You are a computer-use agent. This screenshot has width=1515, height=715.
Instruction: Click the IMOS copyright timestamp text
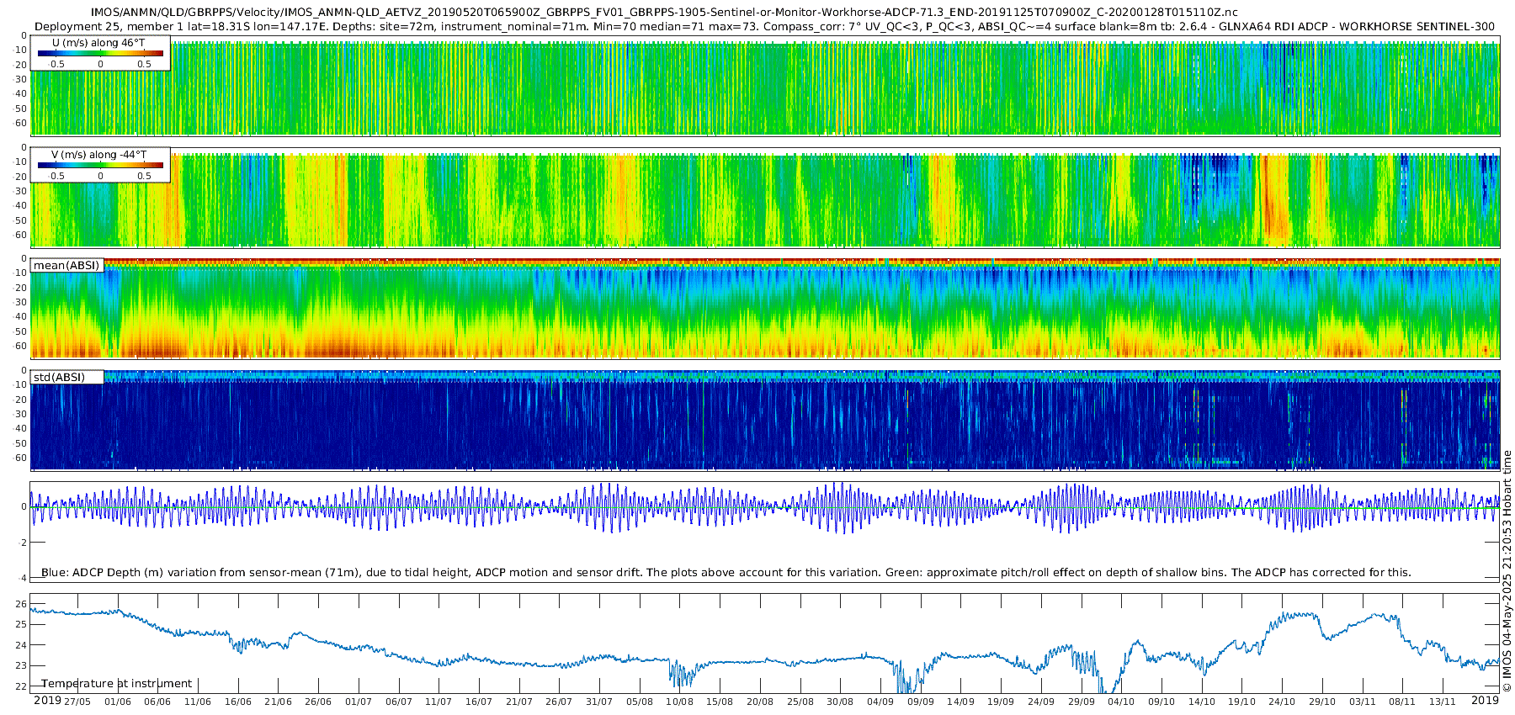[x=1507, y=571]
